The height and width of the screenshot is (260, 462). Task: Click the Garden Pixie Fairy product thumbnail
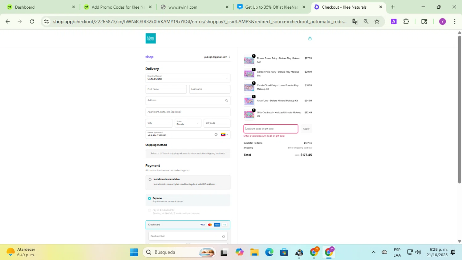pyautogui.click(x=249, y=74)
